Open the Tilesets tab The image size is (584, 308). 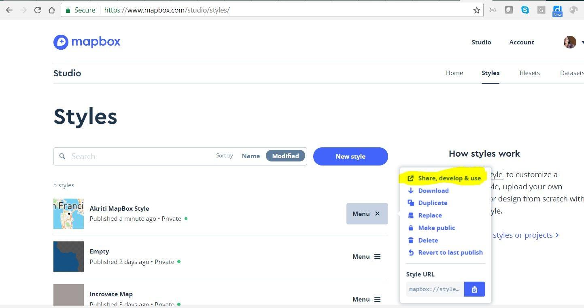point(529,73)
